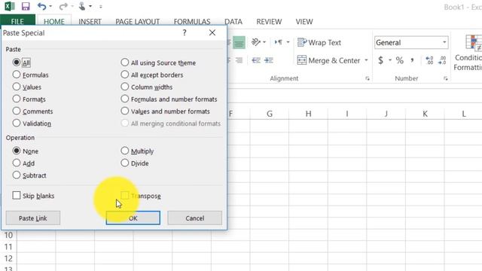482x271 pixels.
Task: Expand the Touch/Mouse mode dropdown arrow
Action: [90, 6]
